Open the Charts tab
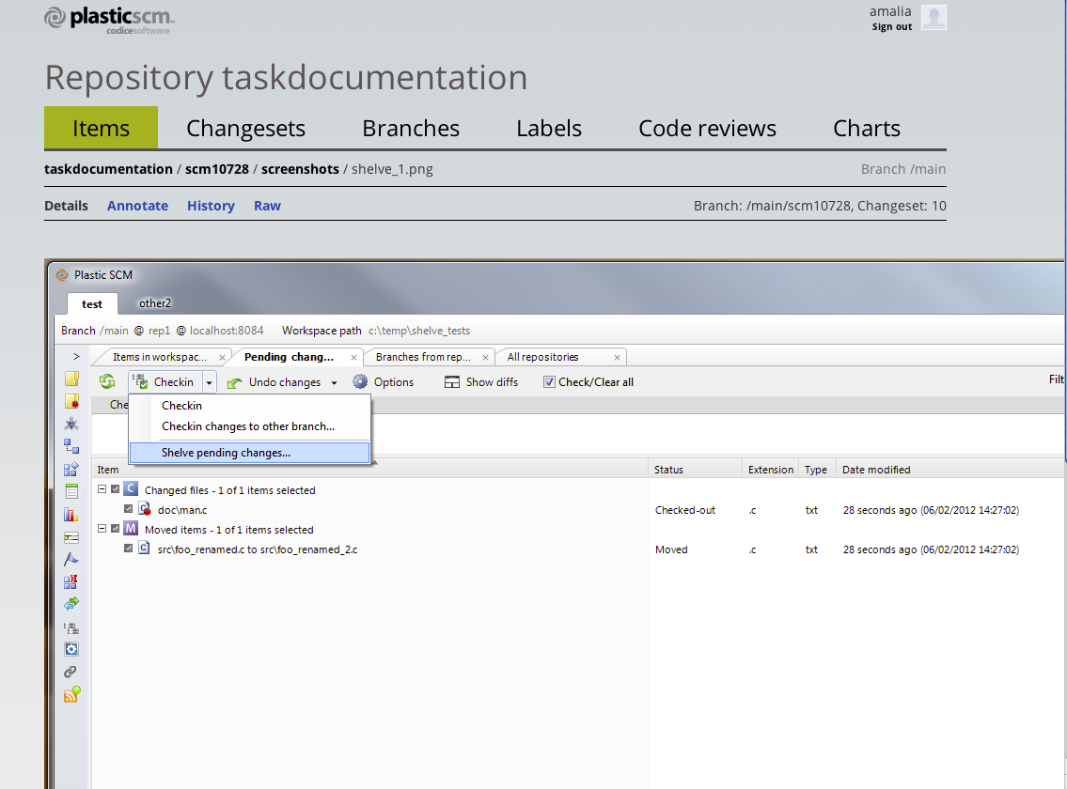 (x=866, y=128)
